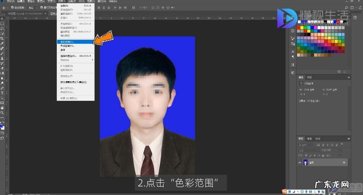Open the workspace switcher icon
363x195 pixels.
pos(352,8)
